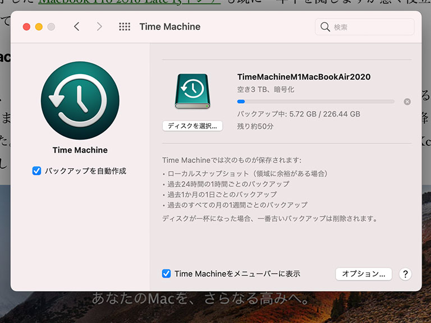The image size is (431, 323).
Task: Toggle Time Machineをメニューバーに表示 checkbox
Action: [166, 274]
